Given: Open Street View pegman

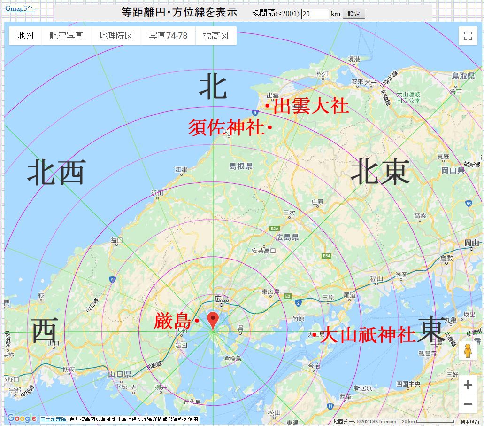Looking at the screenshot, I should (468, 351).
